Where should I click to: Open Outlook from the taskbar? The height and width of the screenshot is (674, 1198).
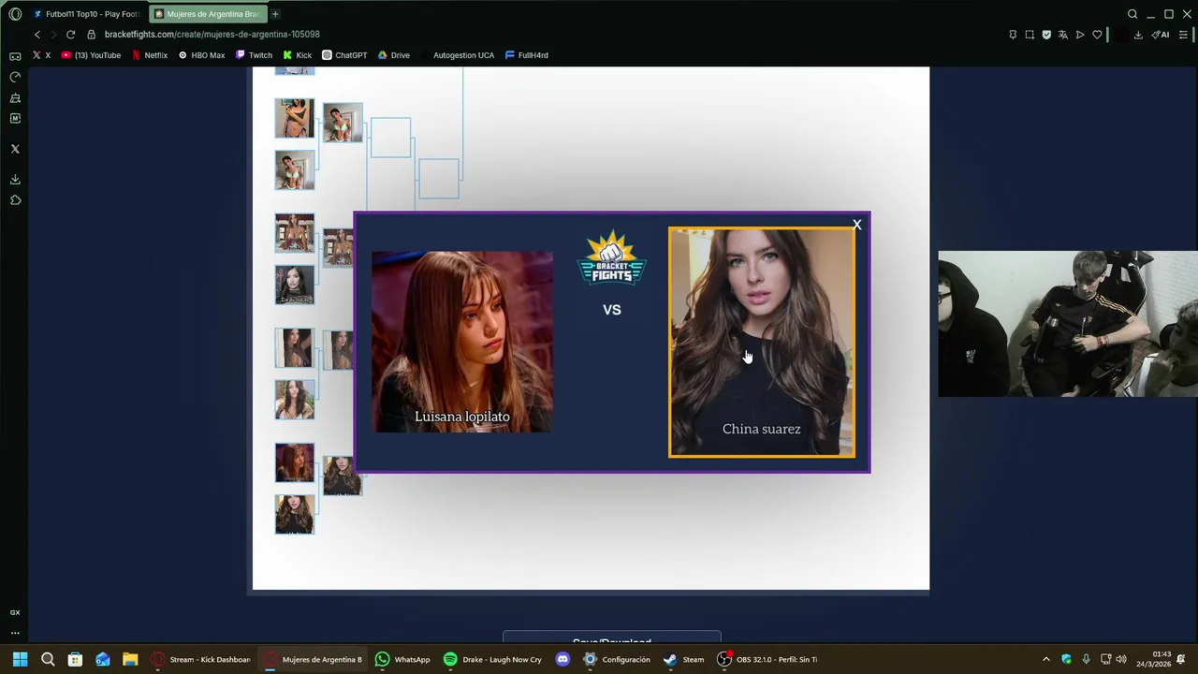(103, 659)
